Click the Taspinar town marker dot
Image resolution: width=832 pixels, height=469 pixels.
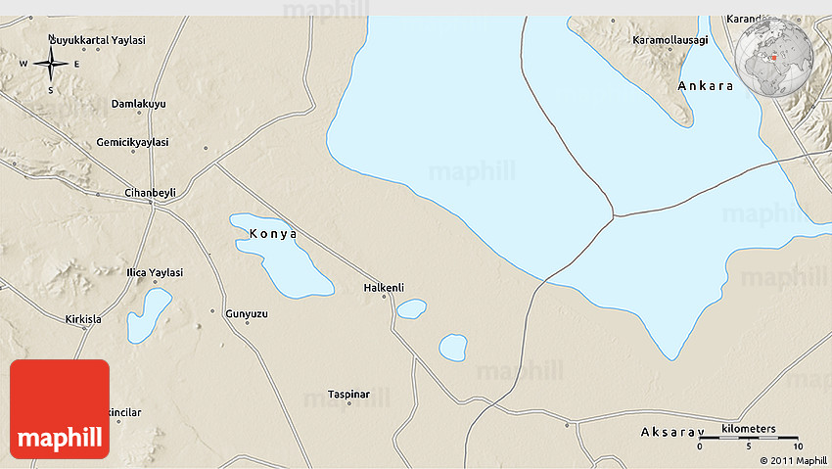(348, 403)
